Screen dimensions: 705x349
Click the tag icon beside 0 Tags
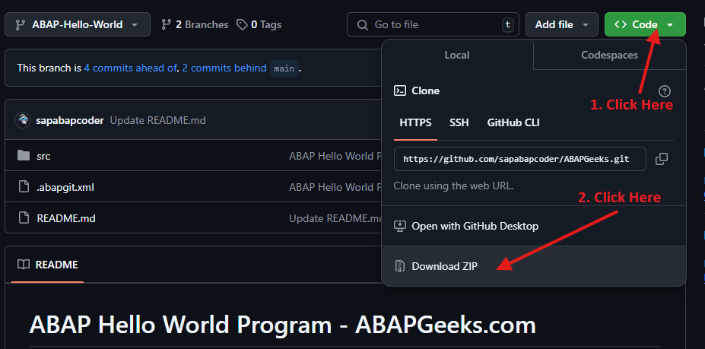pos(243,25)
